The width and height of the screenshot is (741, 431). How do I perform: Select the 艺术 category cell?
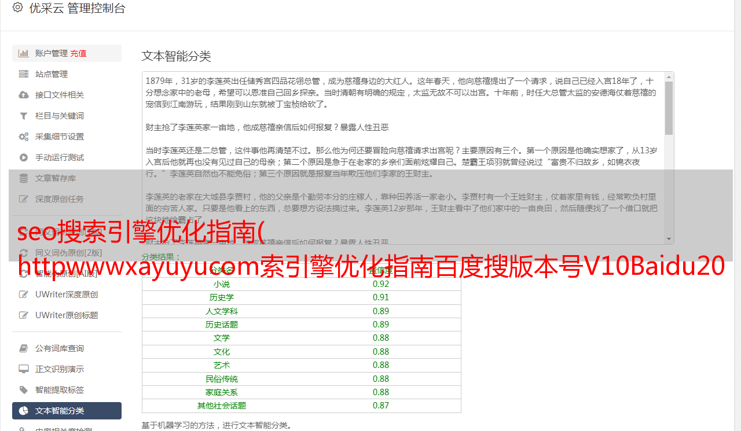coord(222,365)
